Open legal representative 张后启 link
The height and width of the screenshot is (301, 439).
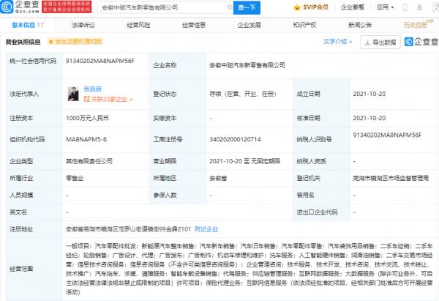pyautogui.click(x=92, y=89)
